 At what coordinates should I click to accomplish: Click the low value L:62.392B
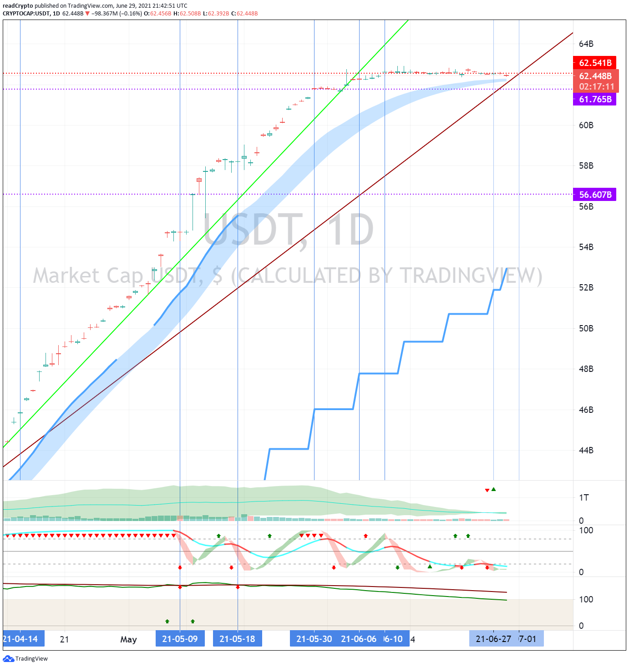(x=216, y=13)
